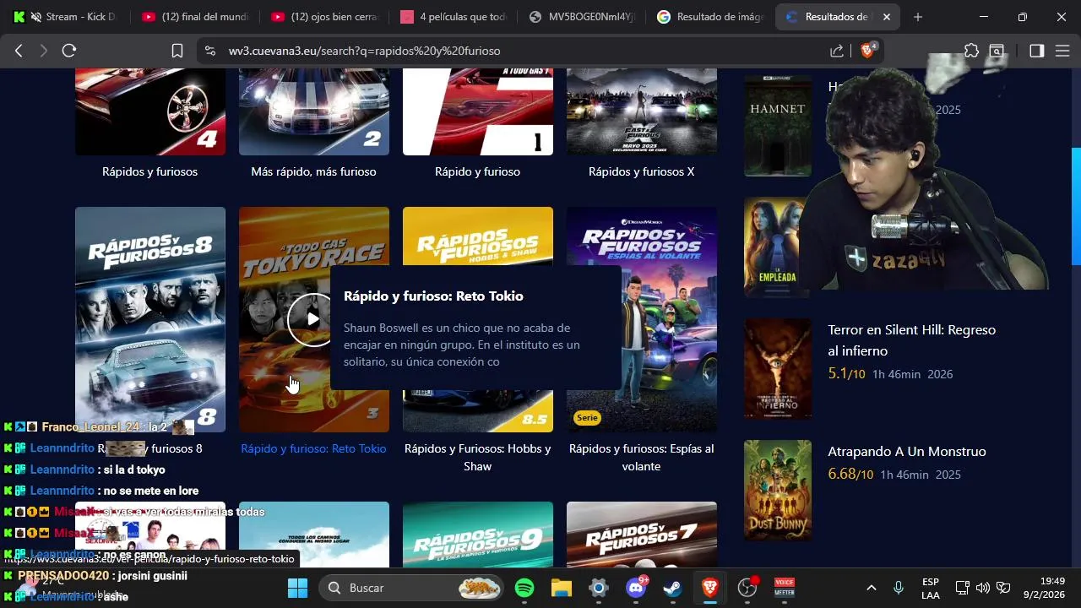Viewport: 1081px width, 608px height.
Task: Open the extensions puzzle-piece icon
Action: coord(971,51)
